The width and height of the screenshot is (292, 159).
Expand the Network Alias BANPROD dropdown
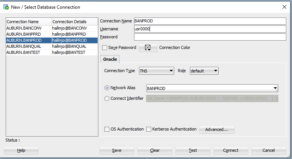[275, 88]
